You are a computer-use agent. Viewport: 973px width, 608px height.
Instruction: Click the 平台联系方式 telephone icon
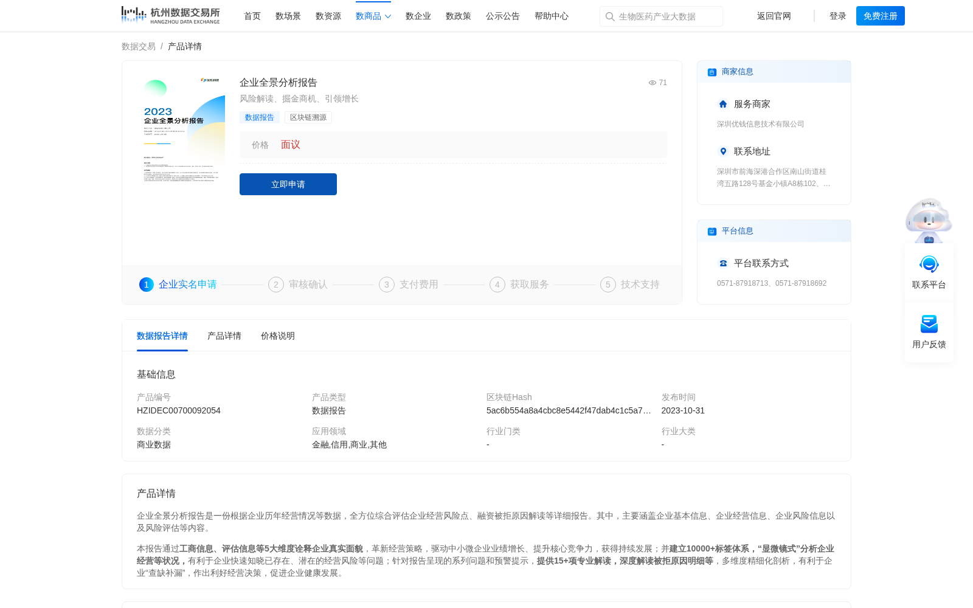(723, 263)
